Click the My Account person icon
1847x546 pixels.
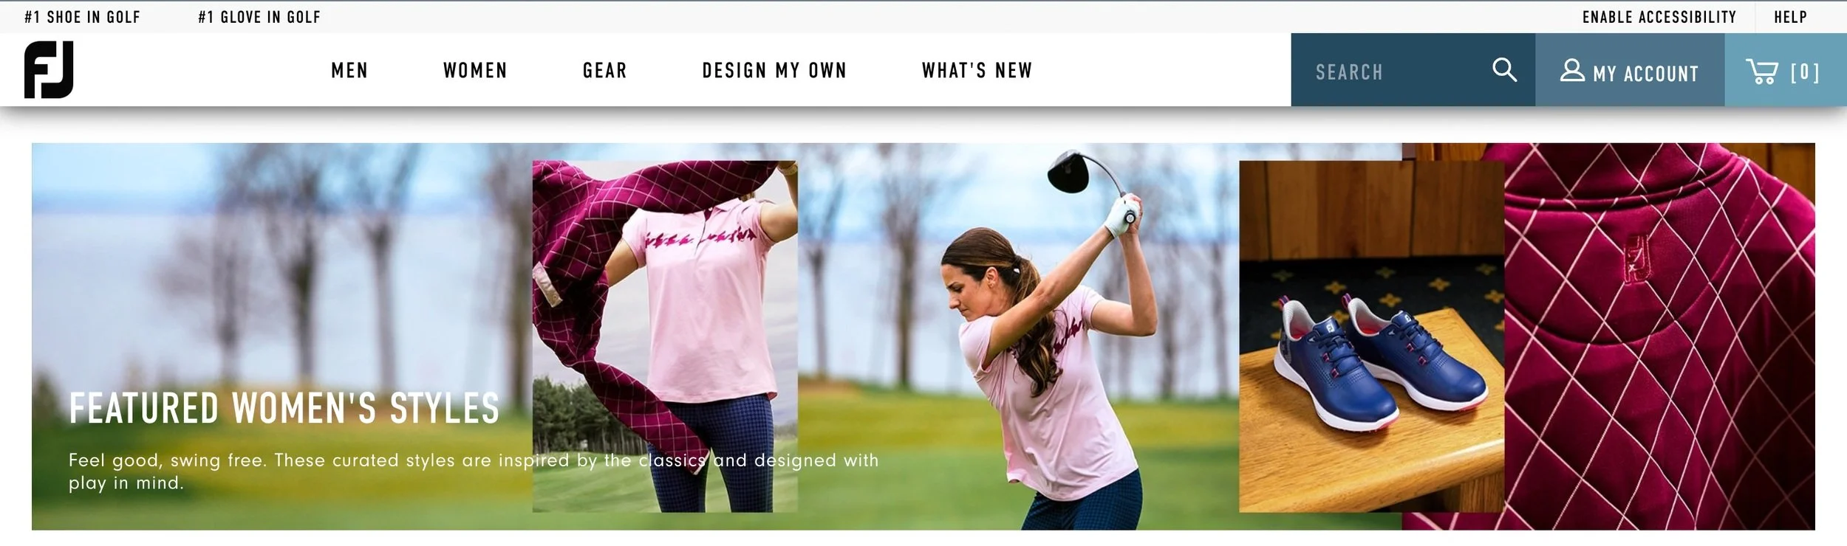pyautogui.click(x=1572, y=70)
